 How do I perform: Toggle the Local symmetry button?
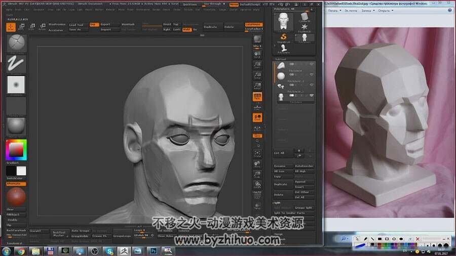click(x=257, y=117)
